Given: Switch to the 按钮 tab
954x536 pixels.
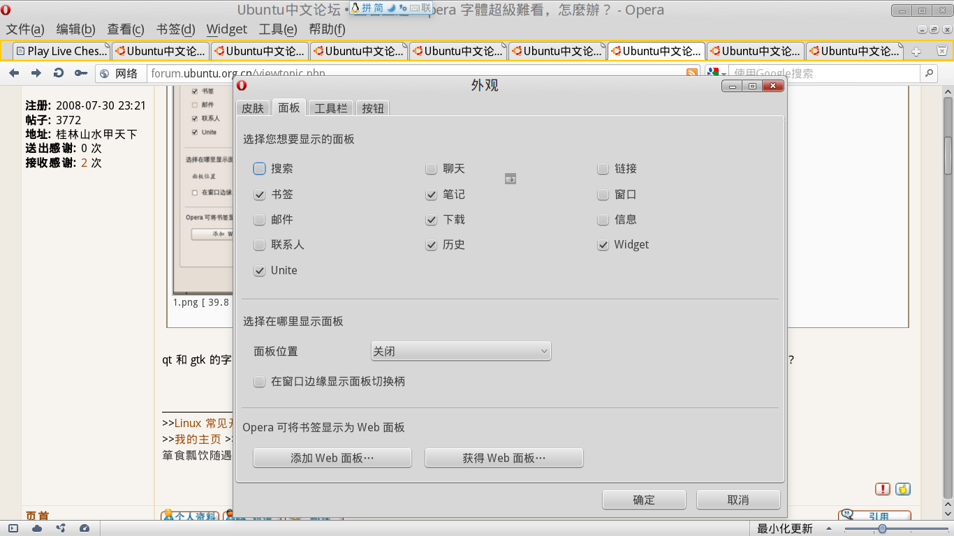Looking at the screenshot, I should (373, 108).
